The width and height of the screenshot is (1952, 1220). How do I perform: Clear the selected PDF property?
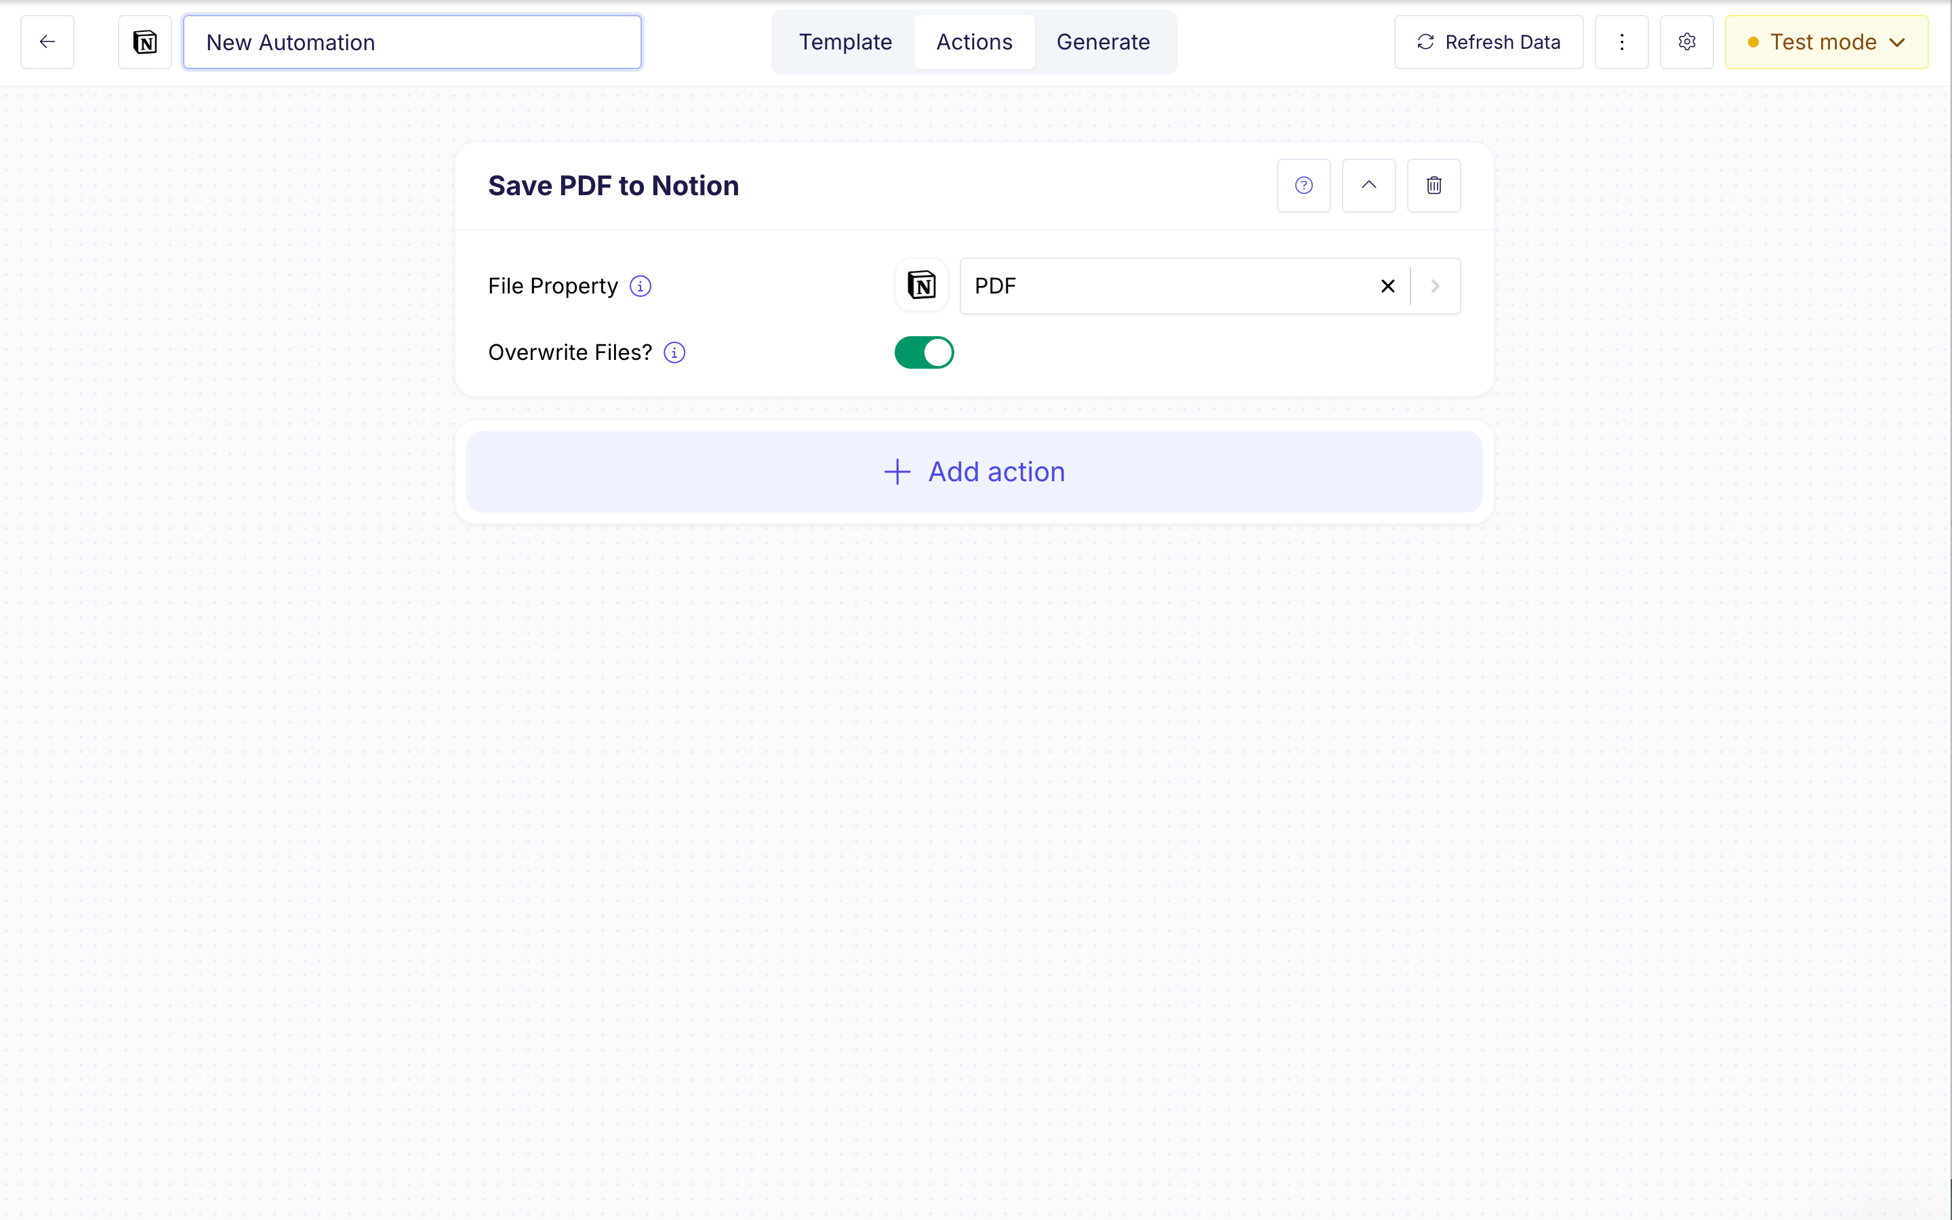tap(1387, 287)
